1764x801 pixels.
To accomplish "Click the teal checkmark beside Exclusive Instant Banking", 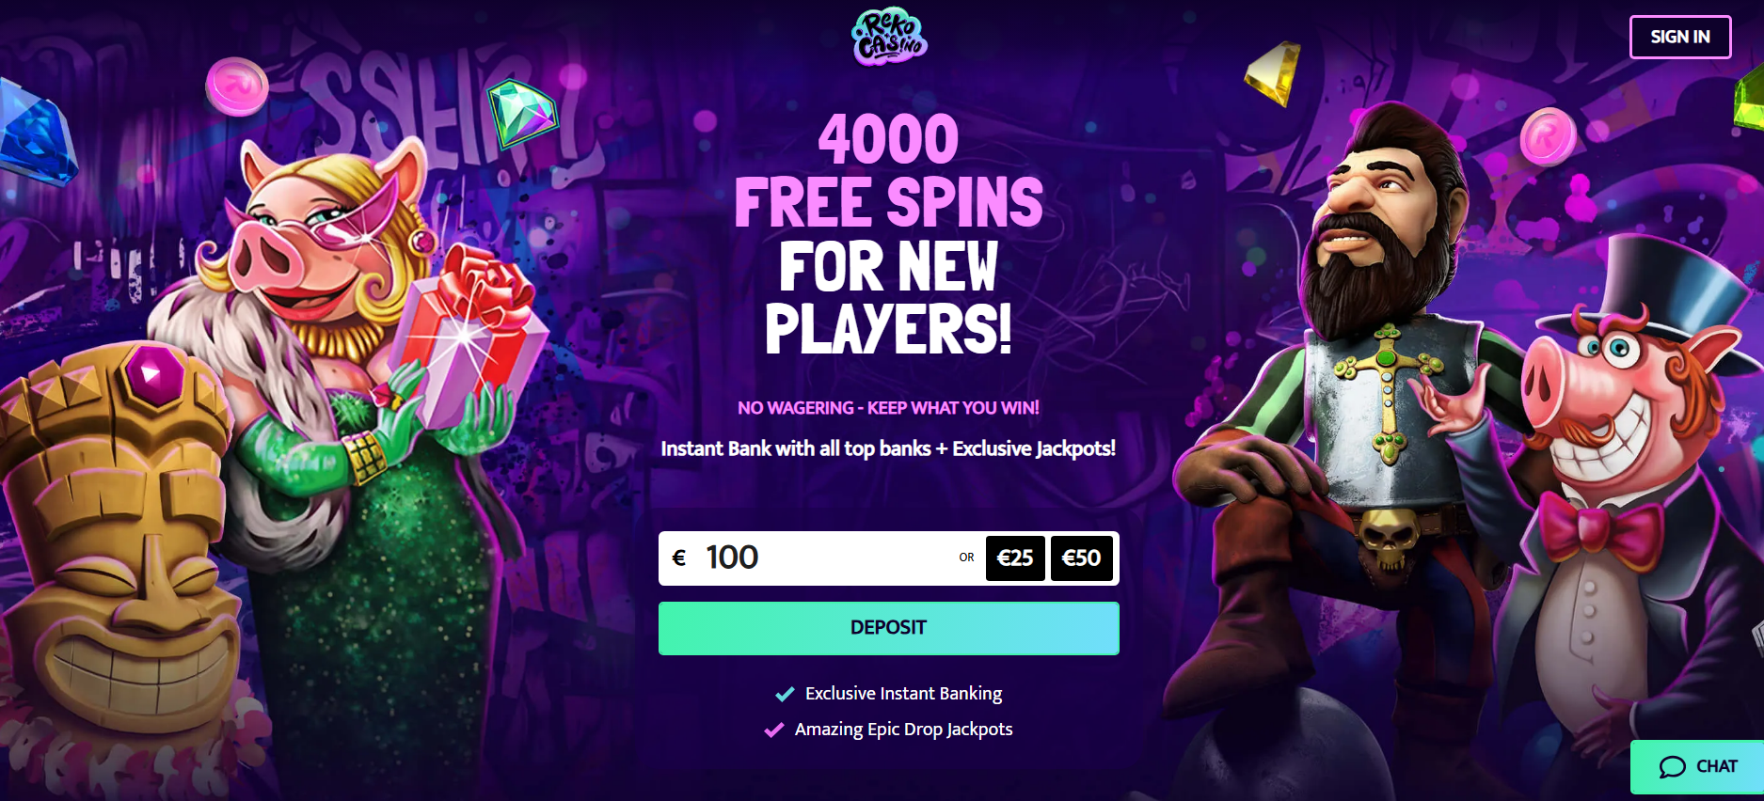I will [785, 695].
